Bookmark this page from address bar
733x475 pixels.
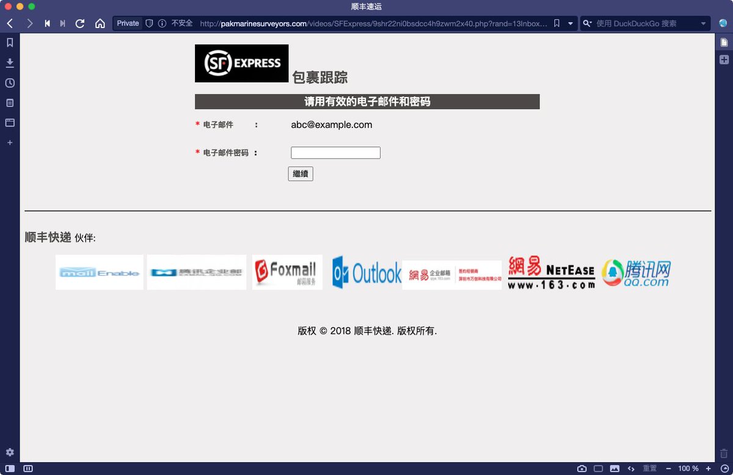[x=556, y=23]
